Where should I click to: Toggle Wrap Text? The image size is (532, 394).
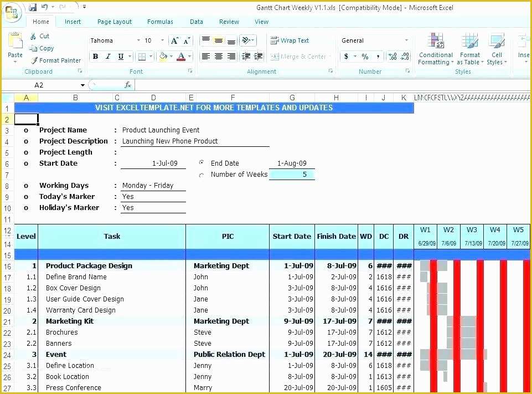click(x=290, y=40)
